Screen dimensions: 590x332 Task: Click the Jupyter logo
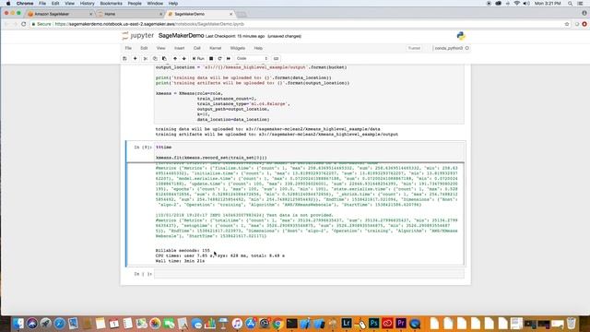[x=138, y=36]
